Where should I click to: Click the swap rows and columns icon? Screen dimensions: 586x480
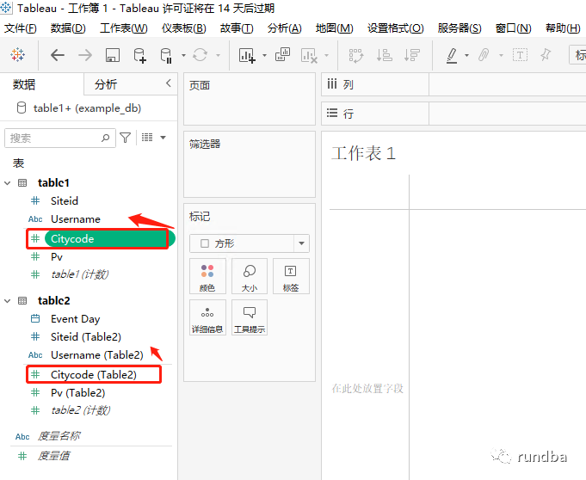pos(355,55)
